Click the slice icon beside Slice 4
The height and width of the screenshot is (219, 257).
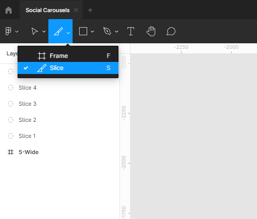11,88
